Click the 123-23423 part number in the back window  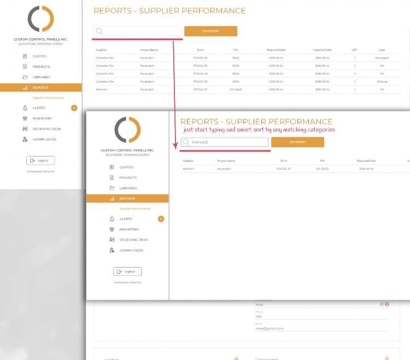point(236,90)
